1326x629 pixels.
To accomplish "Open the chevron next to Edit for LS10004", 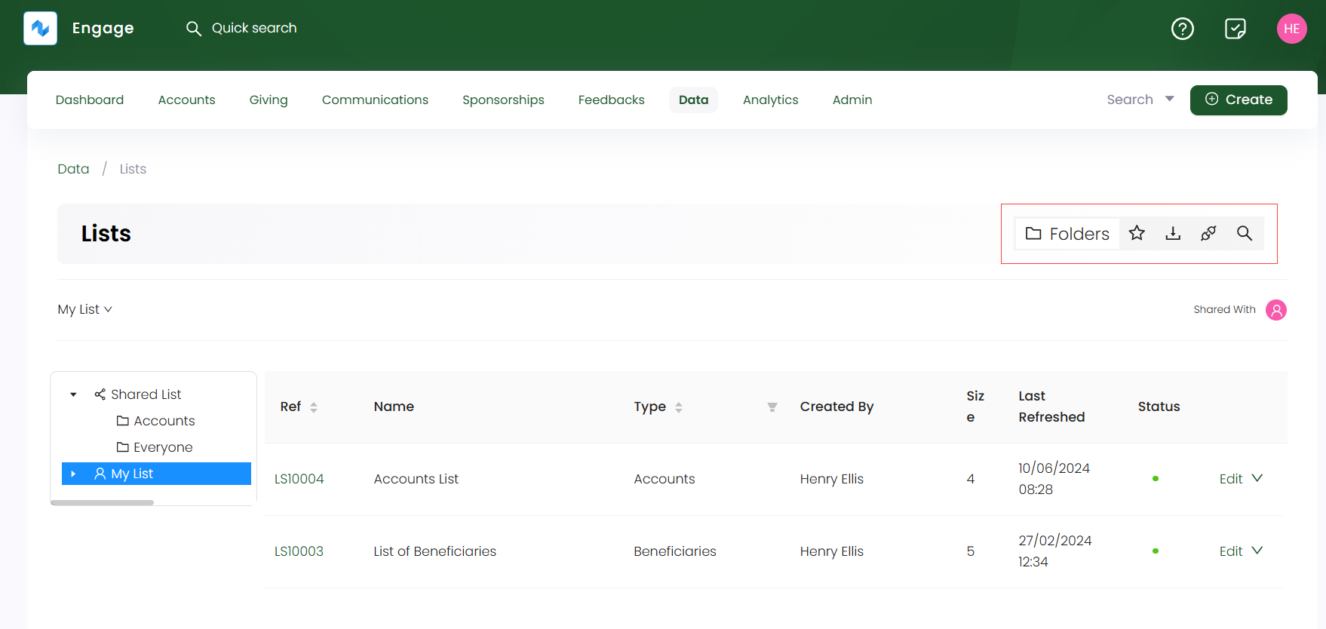I will click(1257, 478).
